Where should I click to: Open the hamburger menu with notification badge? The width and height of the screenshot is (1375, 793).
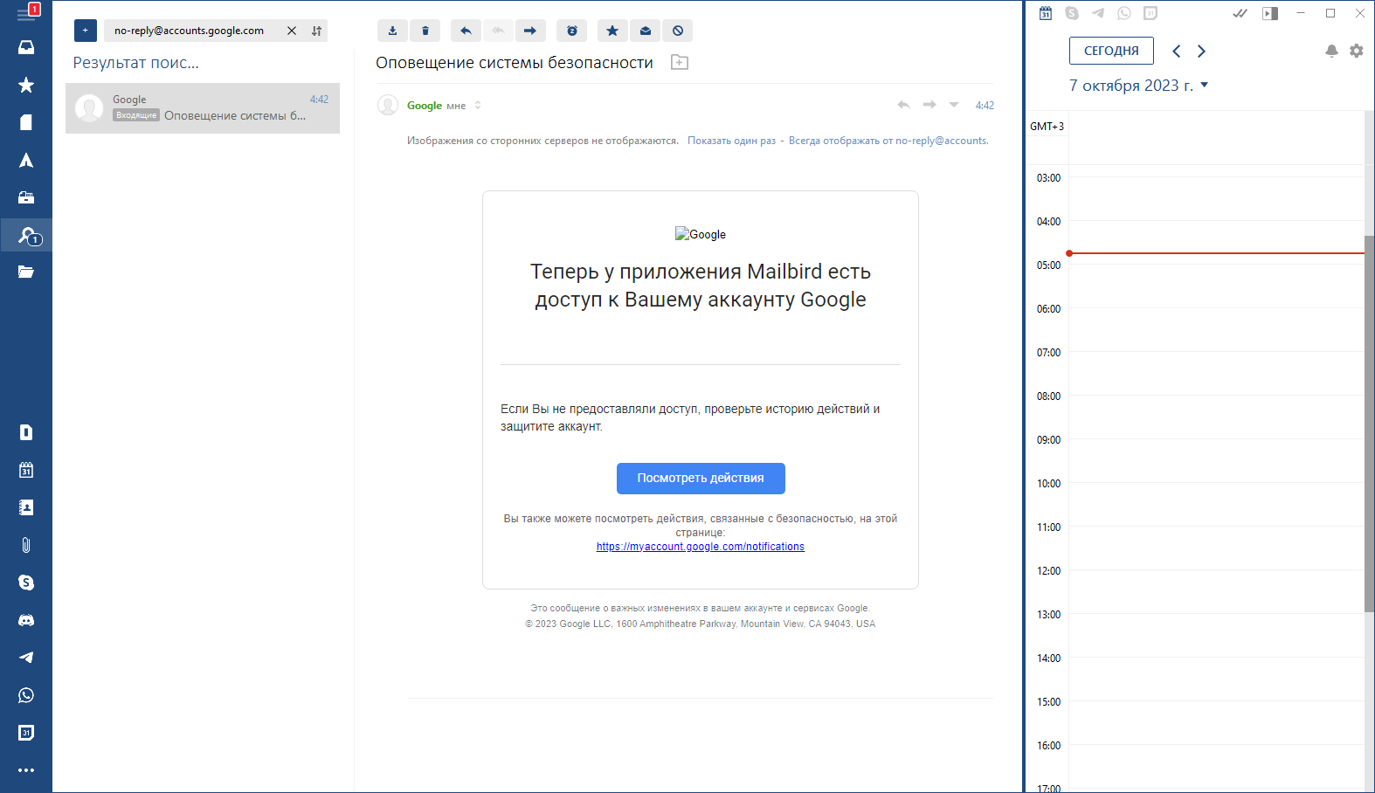tap(26, 14)
